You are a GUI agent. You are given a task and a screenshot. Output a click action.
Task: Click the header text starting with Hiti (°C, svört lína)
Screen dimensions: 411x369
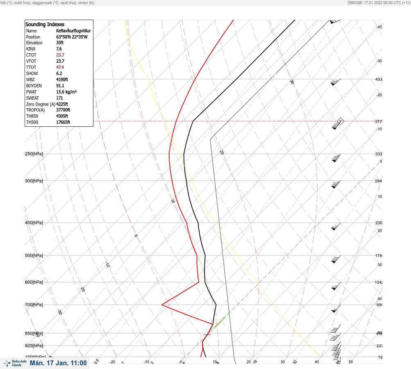coord(48,2)
